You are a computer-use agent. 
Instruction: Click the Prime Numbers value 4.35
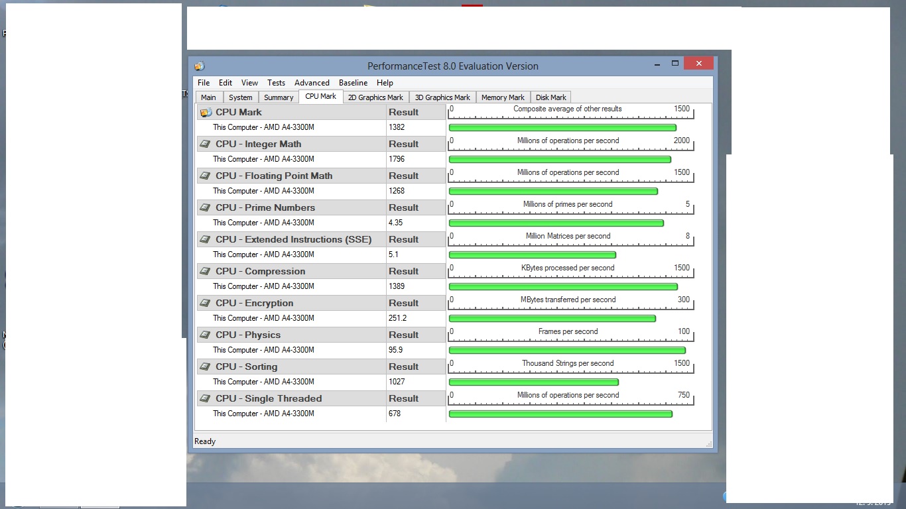pyautogui.click(x=395, y=223)
